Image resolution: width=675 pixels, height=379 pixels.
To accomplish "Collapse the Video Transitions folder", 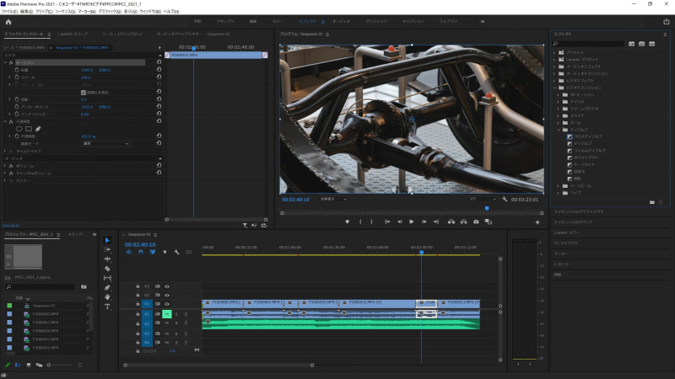I will [554, 88].
